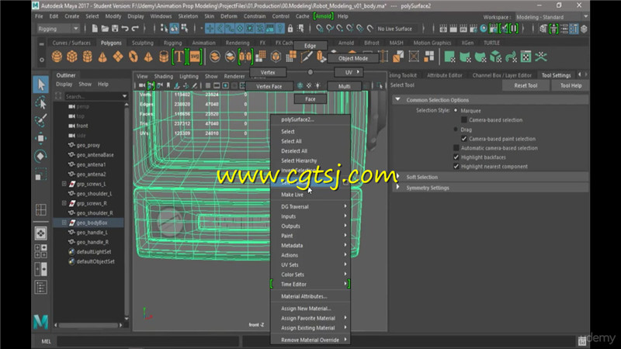The height and width of the screenshot is (349, 621).
Task: Open the Workspace Modeling - Standard dropdown
Action: click(552, 17)
